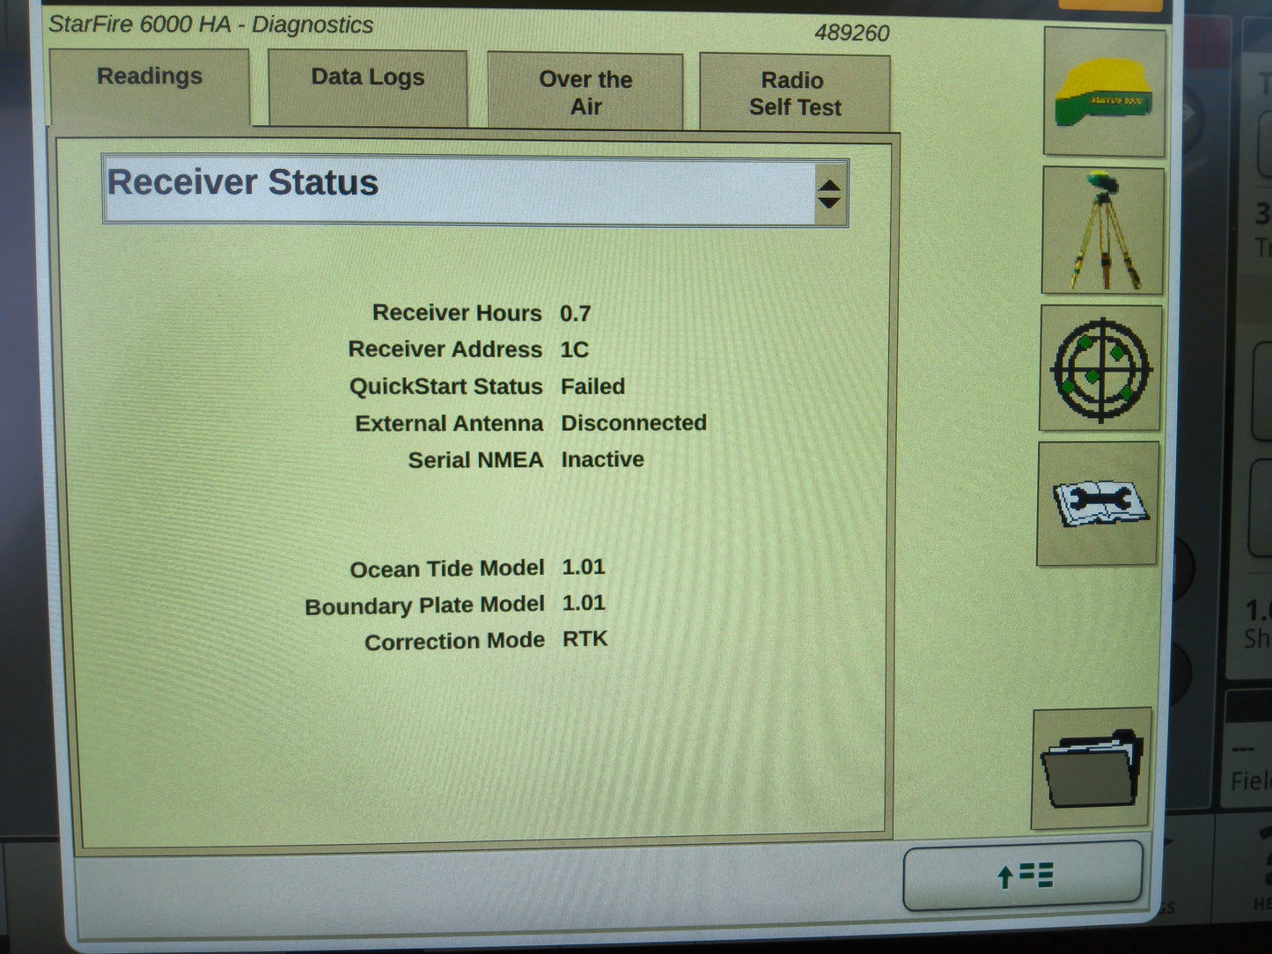Open the RTK tripod base station icon
Screen dimensions: 1272x954
pos(1102,231)
